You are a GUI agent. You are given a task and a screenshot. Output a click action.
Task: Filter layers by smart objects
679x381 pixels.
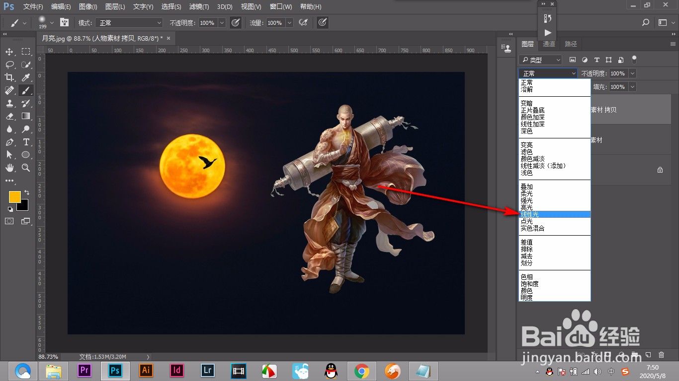coord(621,60)
